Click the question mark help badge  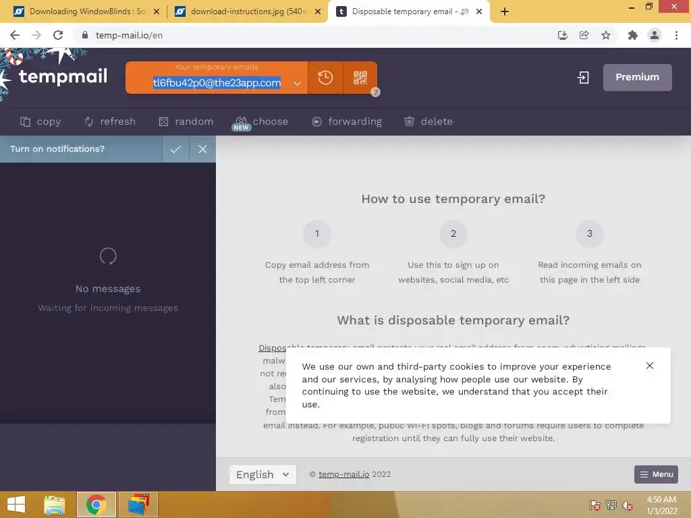point(375,92)
